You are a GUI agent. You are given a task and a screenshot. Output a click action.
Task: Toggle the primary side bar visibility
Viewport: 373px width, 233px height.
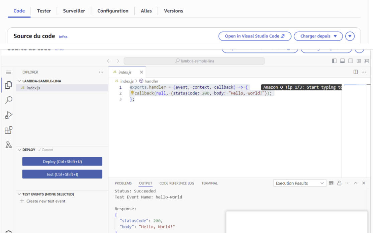click(x=334, y=61)
